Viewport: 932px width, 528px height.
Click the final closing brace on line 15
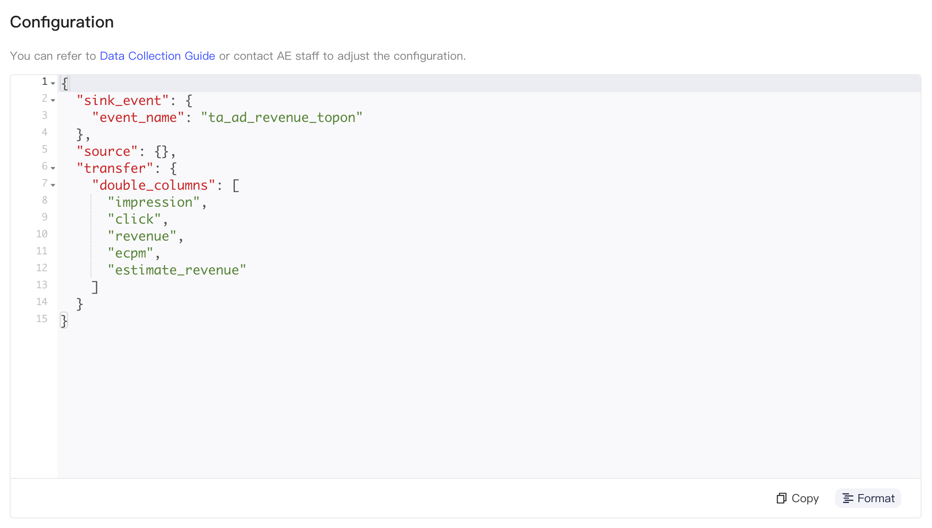coord(64,321)
